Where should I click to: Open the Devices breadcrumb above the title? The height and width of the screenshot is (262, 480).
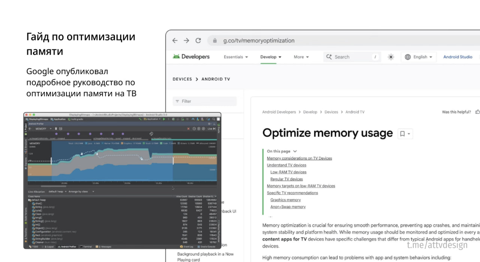pyautogui.click(x=331, y=112)
